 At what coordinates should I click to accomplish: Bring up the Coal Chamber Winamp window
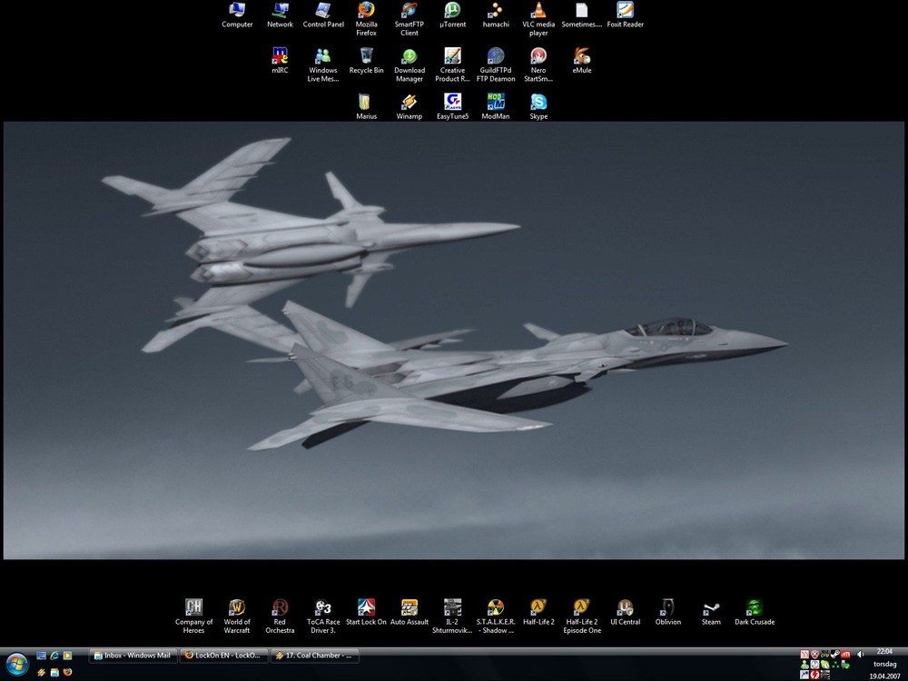pos(312,655)
